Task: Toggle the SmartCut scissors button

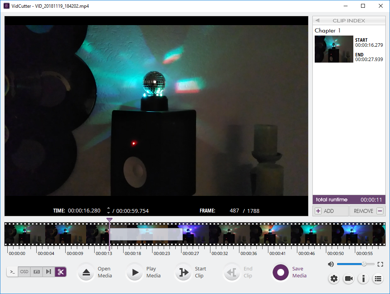Action: click(61, 272)
